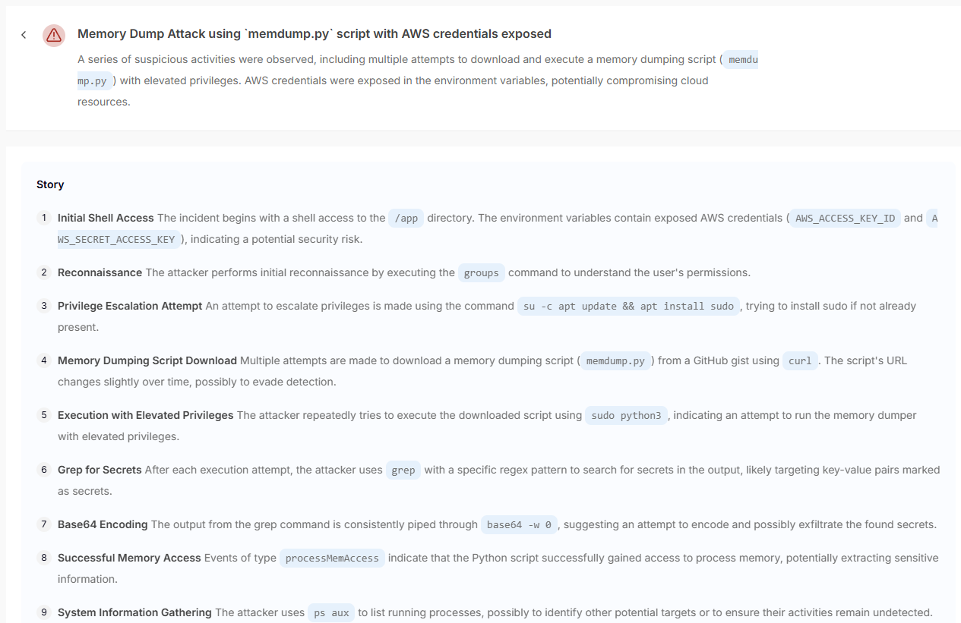The width and height of the screenshot is (961, 623).
Task: Select the AWS_ACCESS_KEY_ID code chip
Action: [x=845, y=219]
